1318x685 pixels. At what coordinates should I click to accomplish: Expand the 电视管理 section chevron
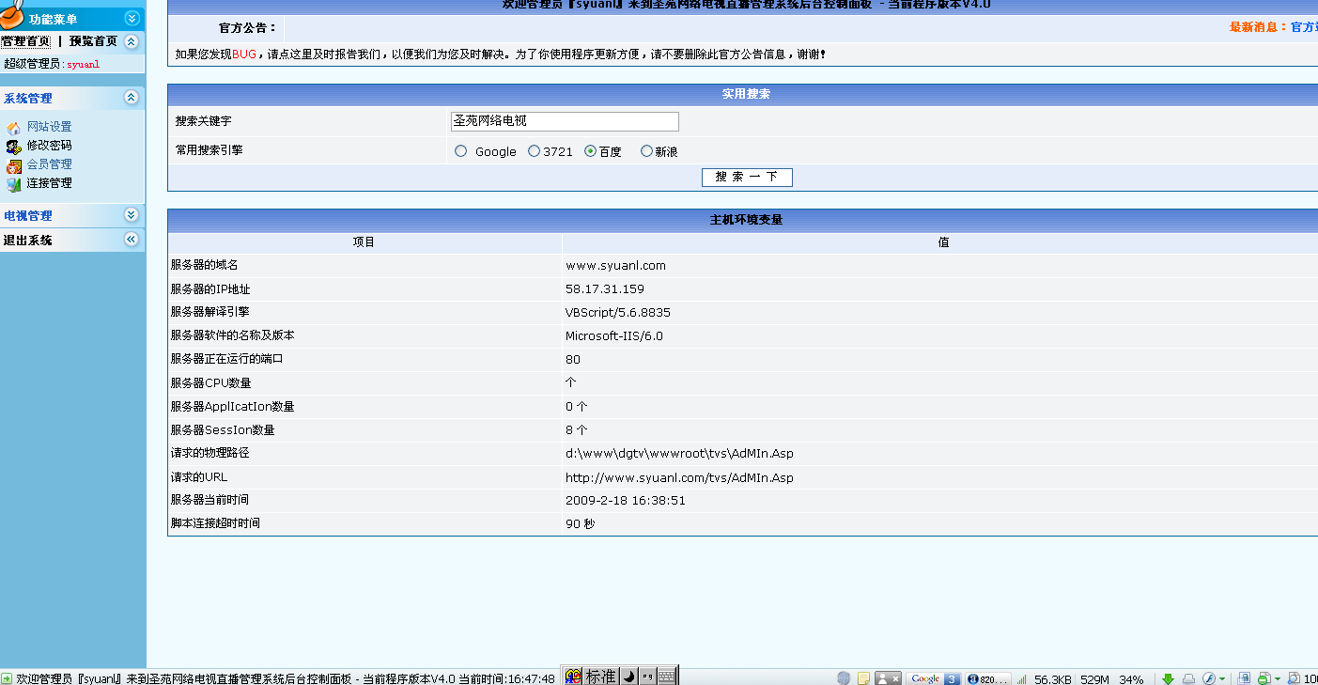point(132,215)
